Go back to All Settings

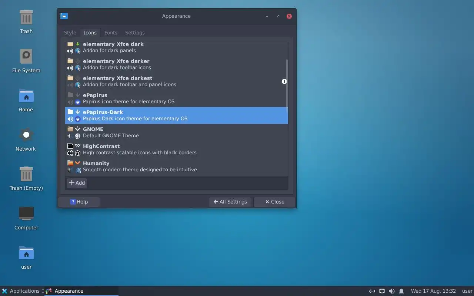230,202
